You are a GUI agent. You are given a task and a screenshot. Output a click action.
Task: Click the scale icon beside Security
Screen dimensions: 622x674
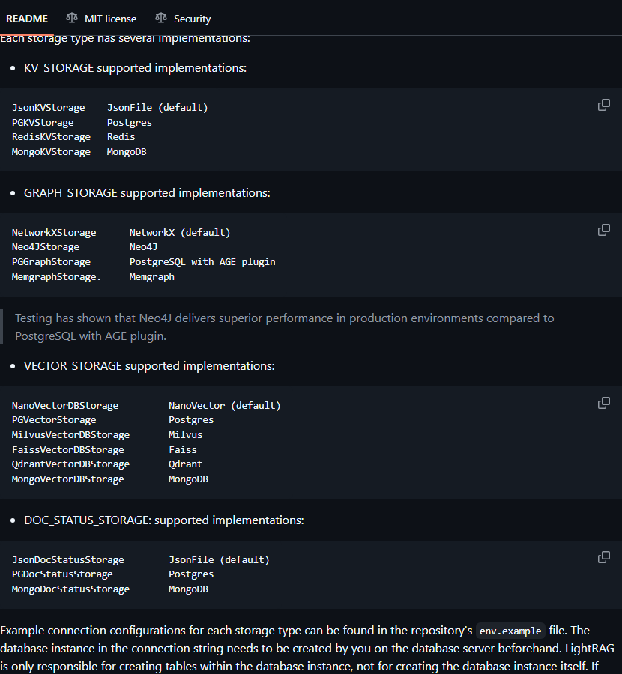pos(161,18)
